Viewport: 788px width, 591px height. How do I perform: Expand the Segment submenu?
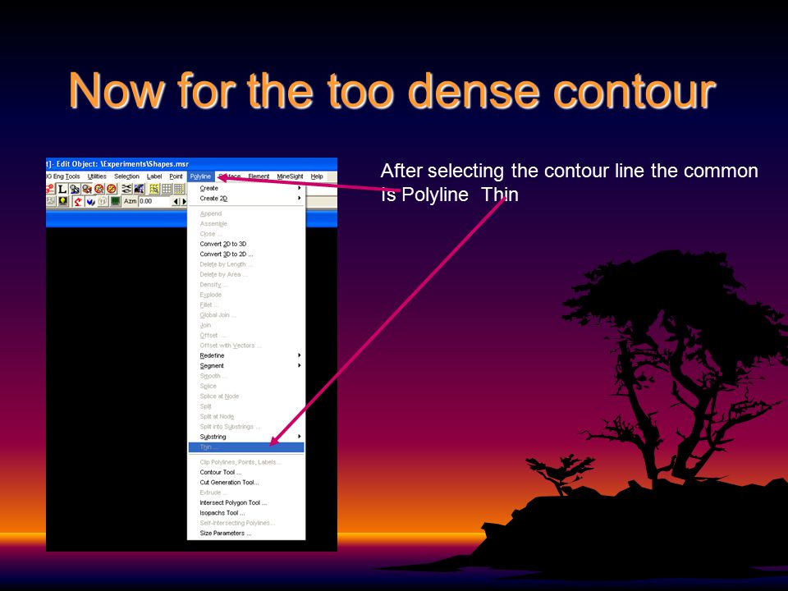click(246, 365)
